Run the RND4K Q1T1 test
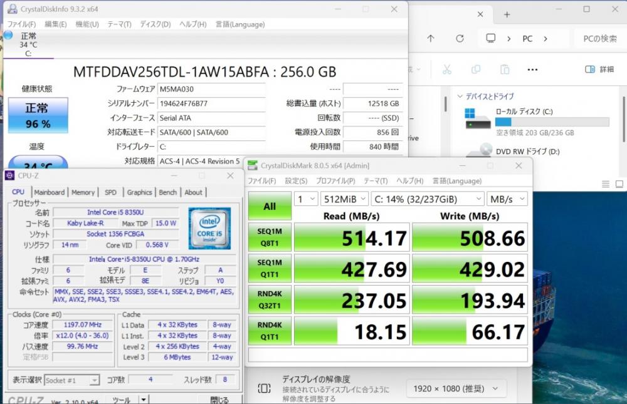This screenshot has width=627, height=404. click(270, 331)
